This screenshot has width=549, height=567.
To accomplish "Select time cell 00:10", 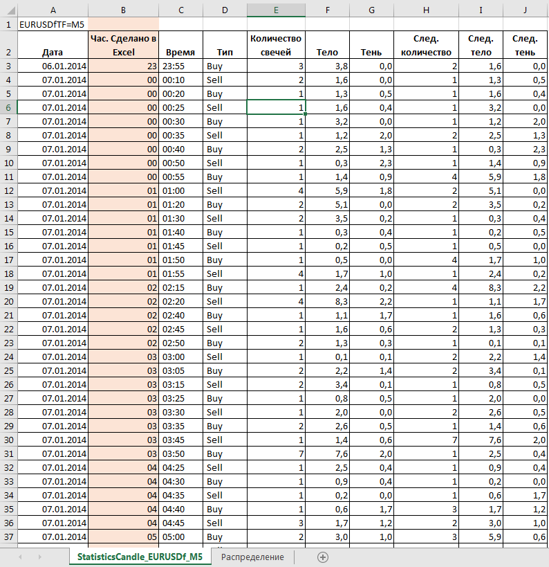I will pos(181,80).
